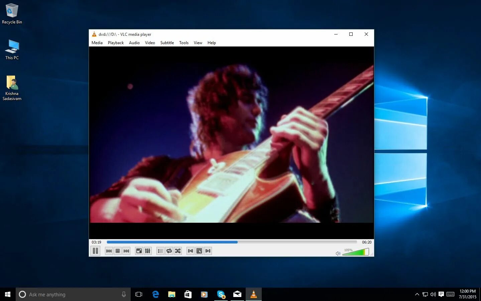The width and height of the screenshot is (481, 301).
Task: Open the Playback menu
Action: [116, 43]
